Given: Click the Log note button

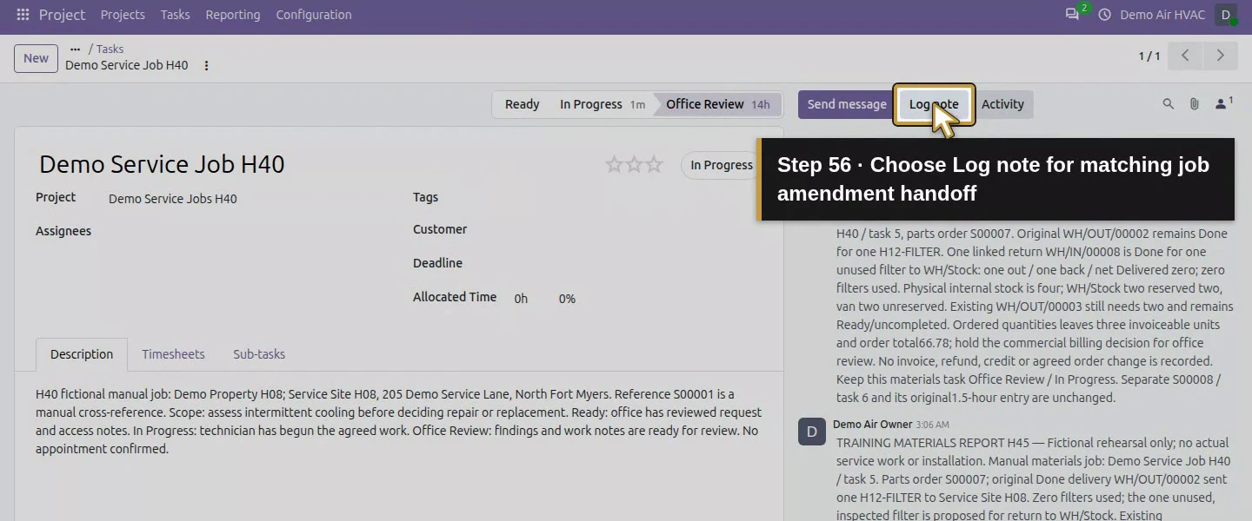Looking at the screenshot, I should click(934, 104).
